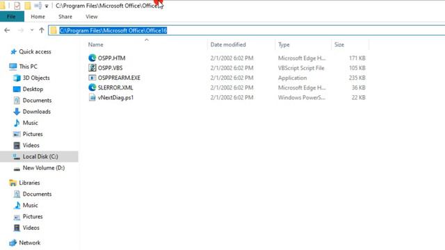Click the Windows PowerS... type cell
This screenshot has width=445, height=250.
302,97
